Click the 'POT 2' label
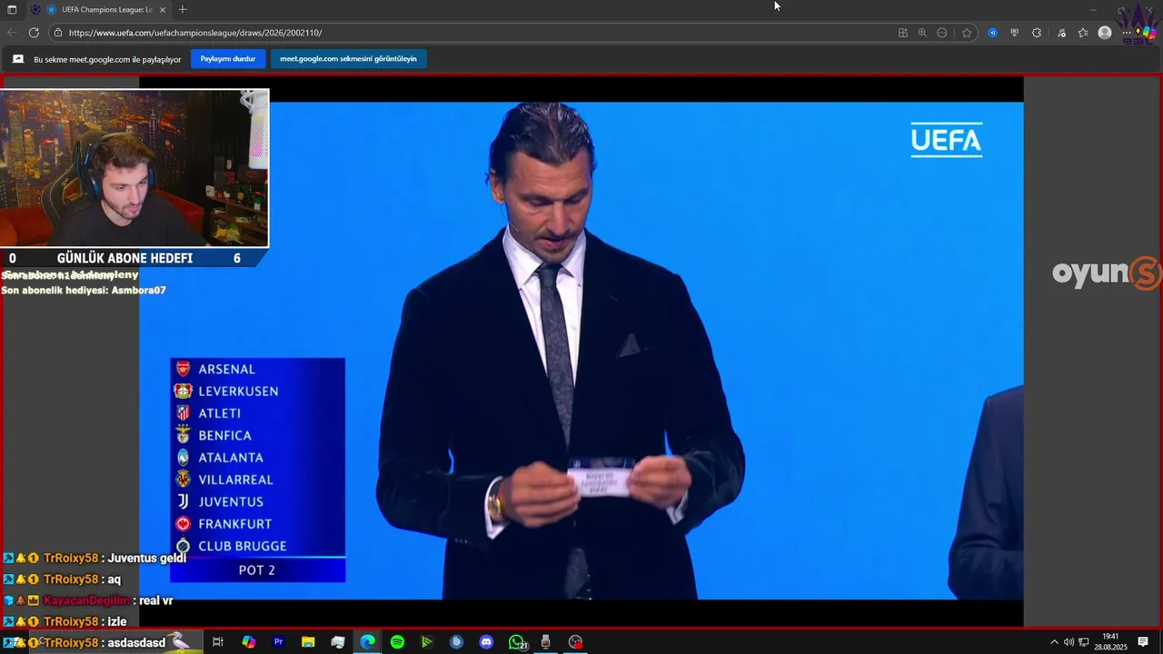Screen dimensions: 1163x654 point(257,570)
